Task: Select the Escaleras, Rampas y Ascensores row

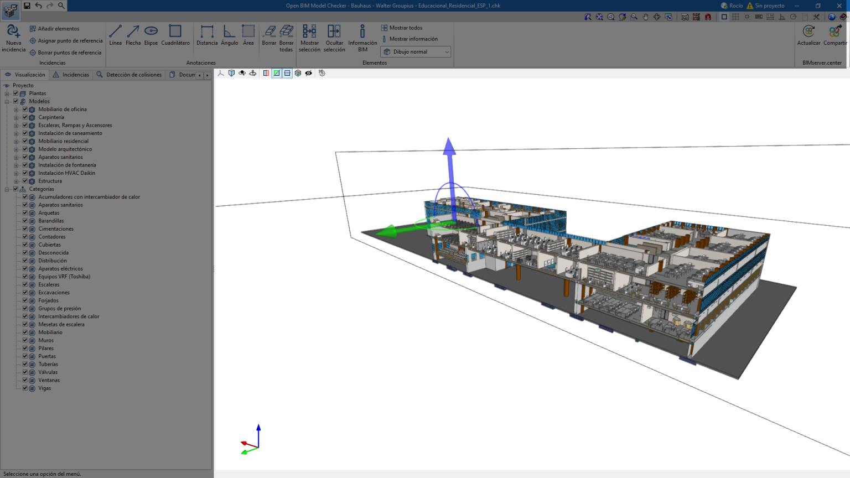Action: coord(75,126)
